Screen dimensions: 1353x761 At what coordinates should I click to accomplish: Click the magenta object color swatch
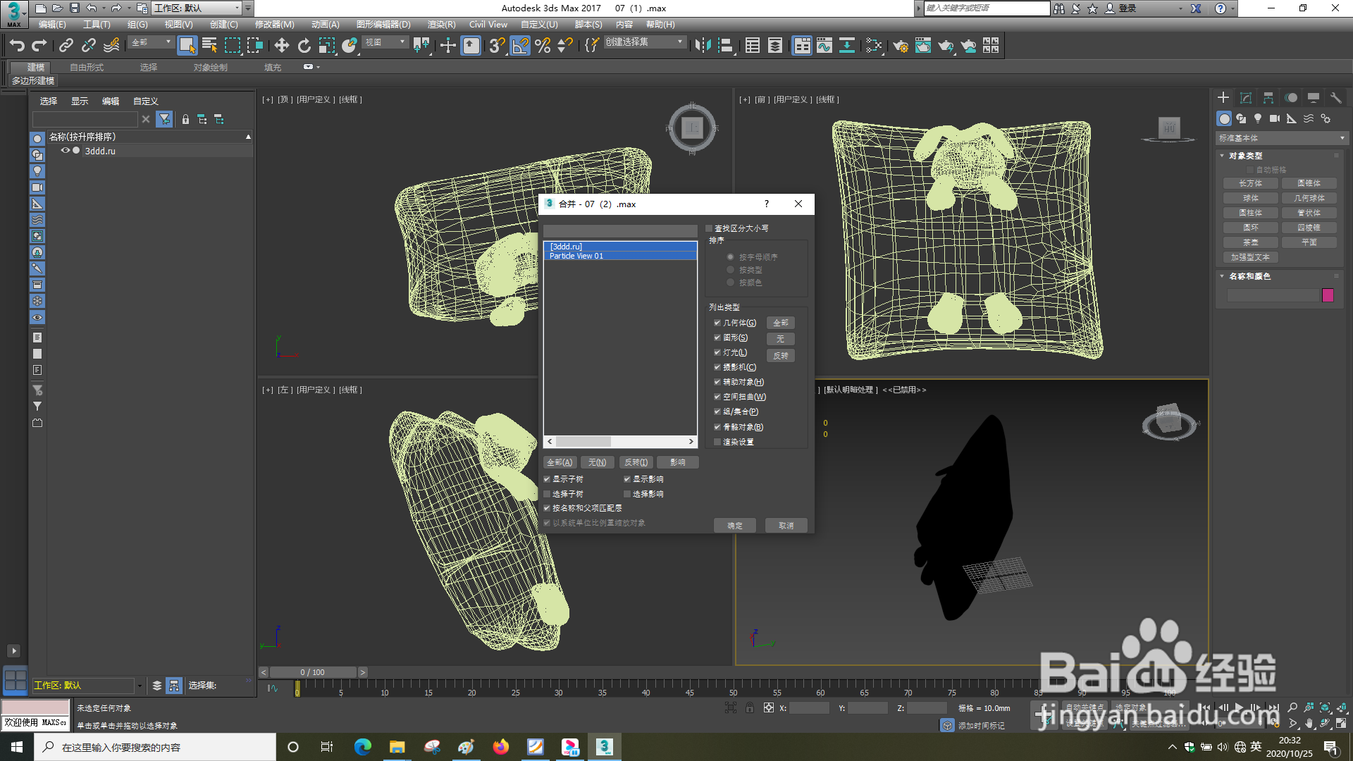1328,295
